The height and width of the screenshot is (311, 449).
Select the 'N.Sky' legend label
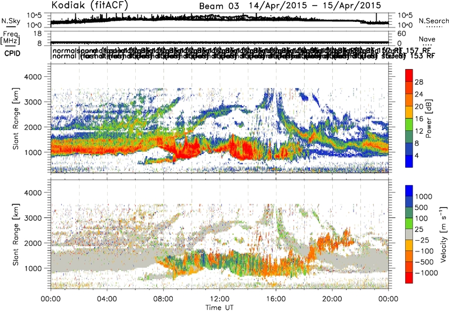click(11, 21)
